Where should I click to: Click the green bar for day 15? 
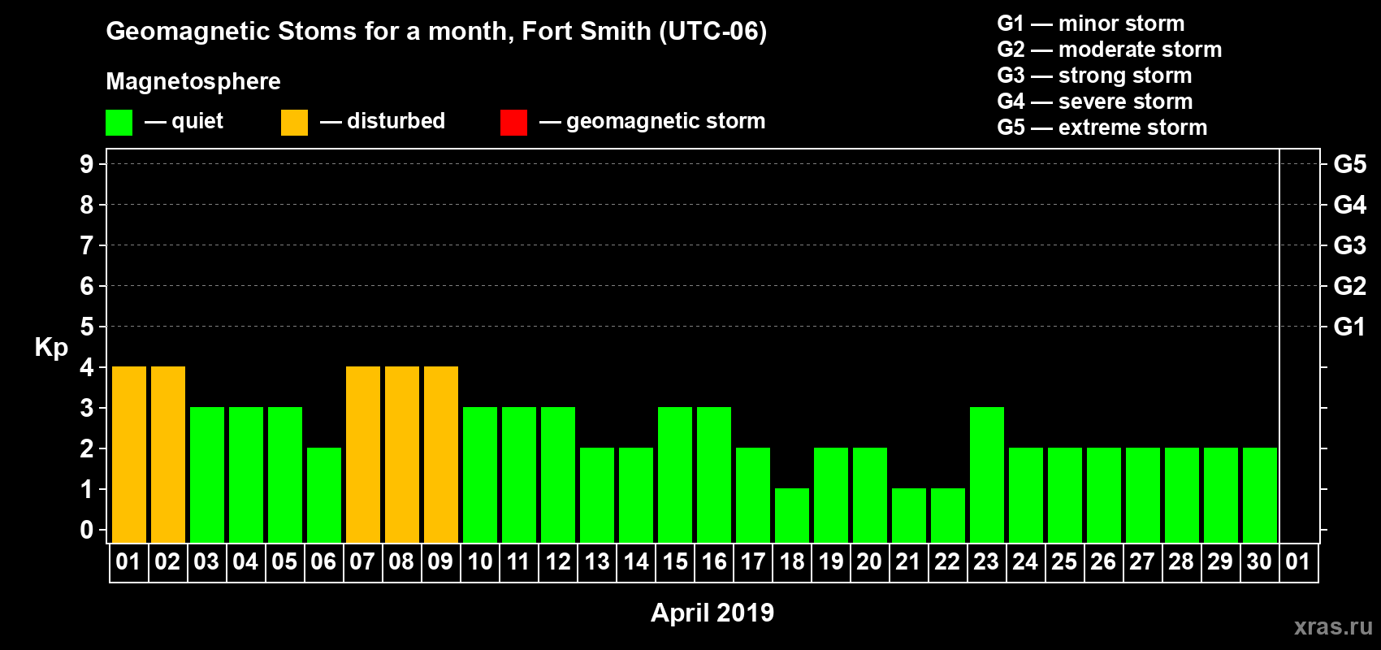[675, 475]
